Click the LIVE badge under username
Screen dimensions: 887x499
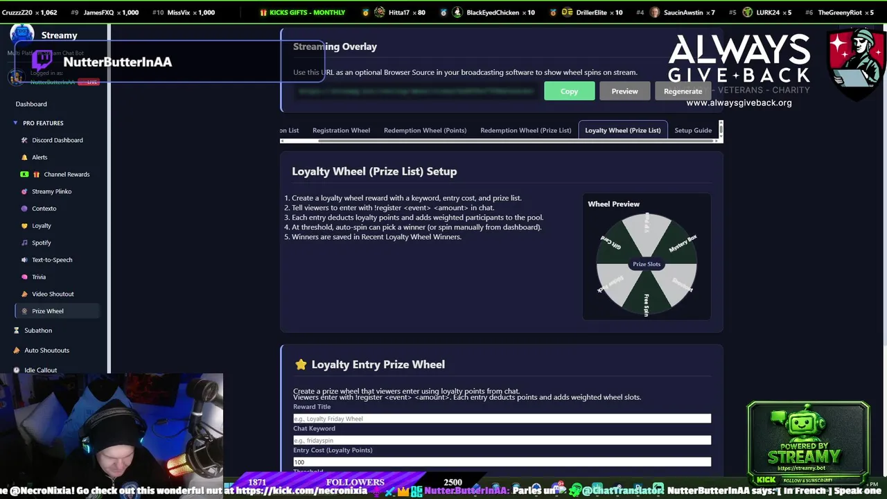click(x=88, y=82)
